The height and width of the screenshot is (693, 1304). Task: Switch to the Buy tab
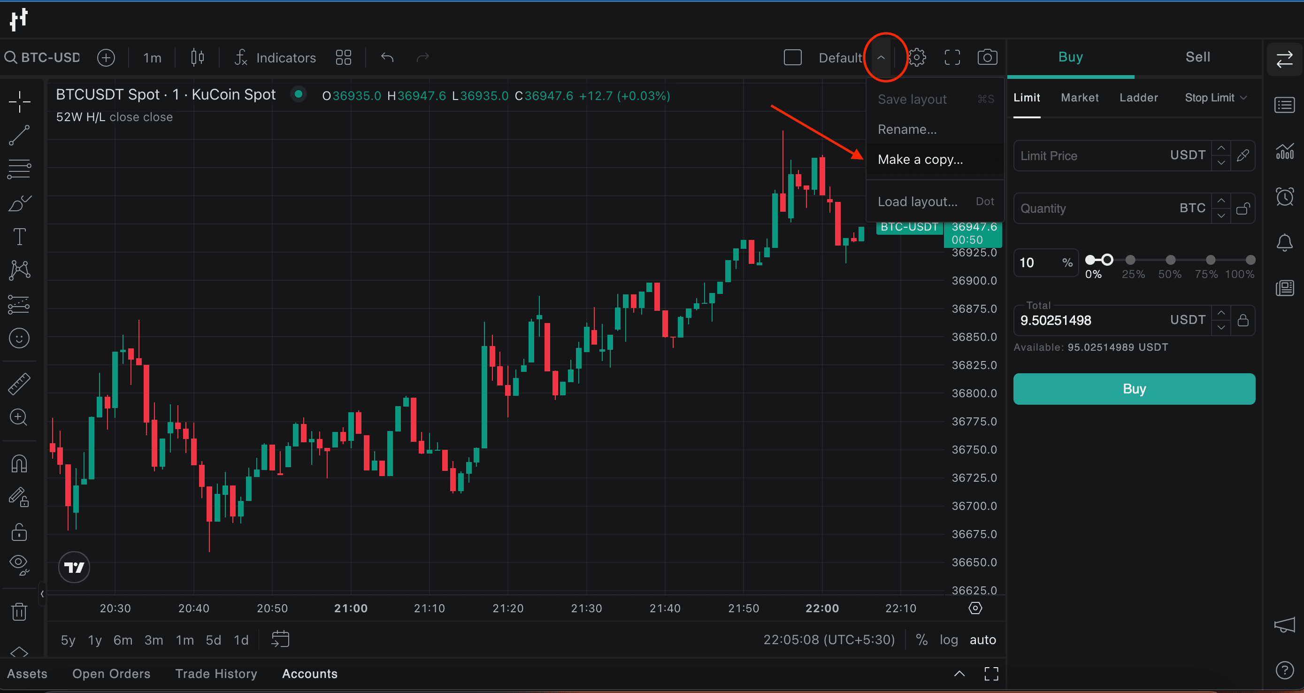(1070, 57)
